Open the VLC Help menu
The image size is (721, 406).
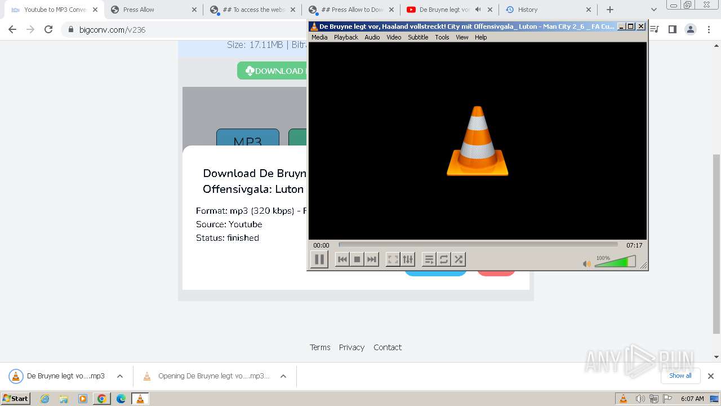(480, 37)
